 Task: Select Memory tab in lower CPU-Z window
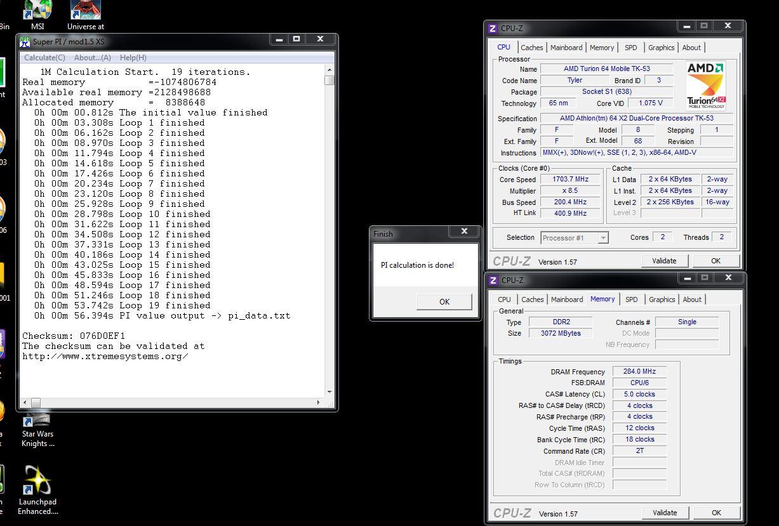click(603, 299)
